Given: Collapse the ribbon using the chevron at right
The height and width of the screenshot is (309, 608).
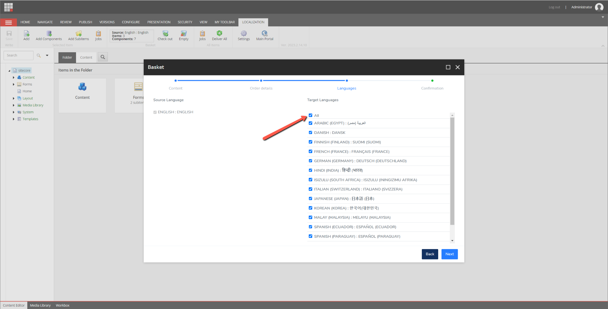Looking at the screenshot, I should point(603,46).
